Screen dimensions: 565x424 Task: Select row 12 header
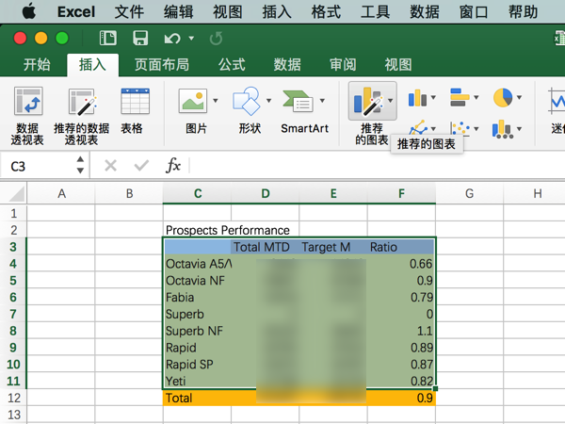tap(13, 398)
